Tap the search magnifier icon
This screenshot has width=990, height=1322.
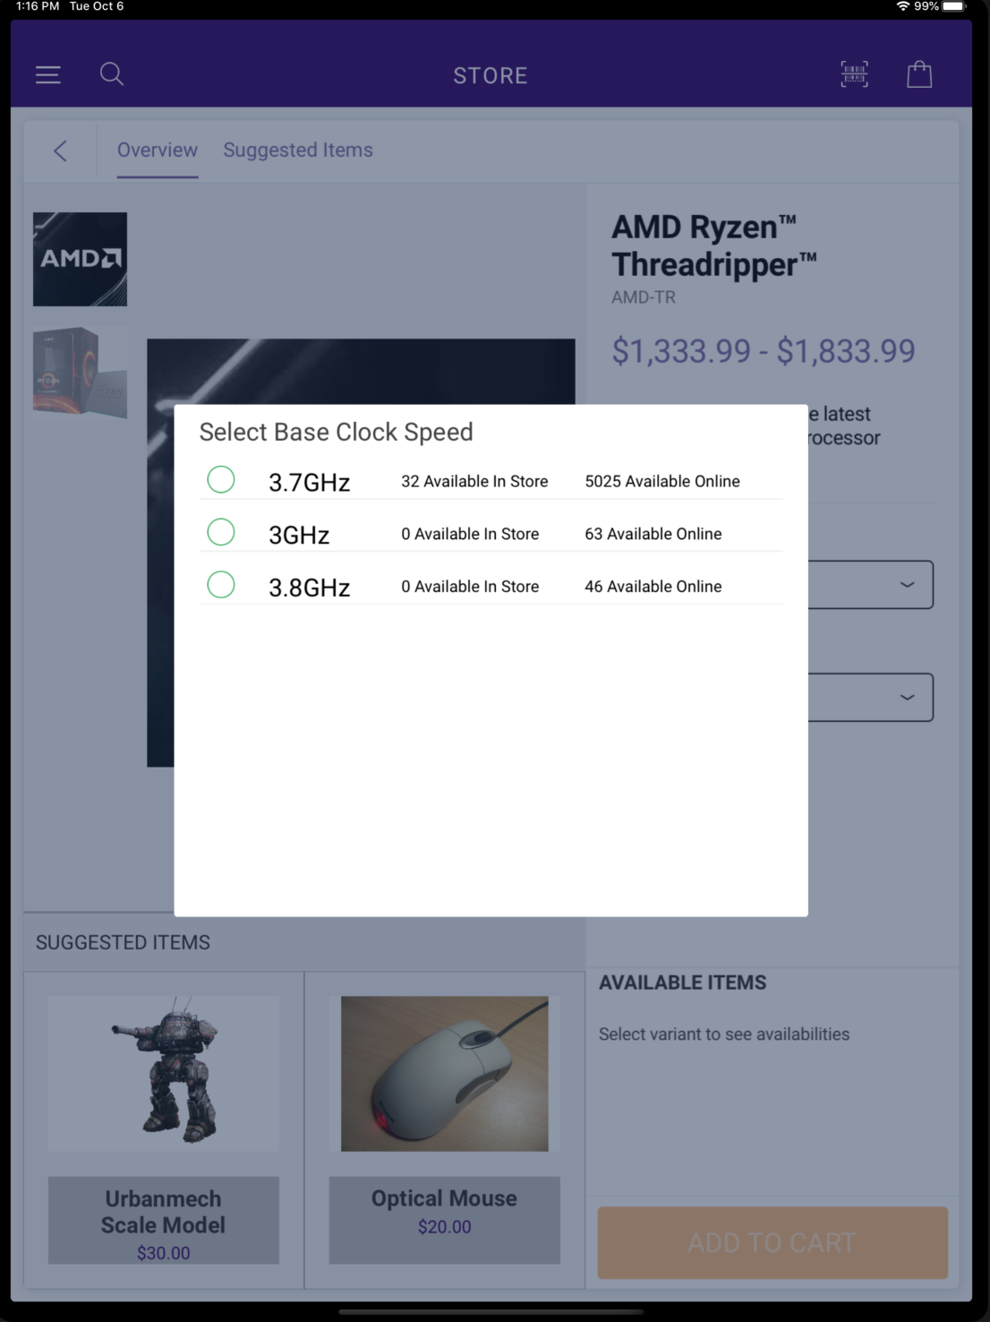click(112, 74)
